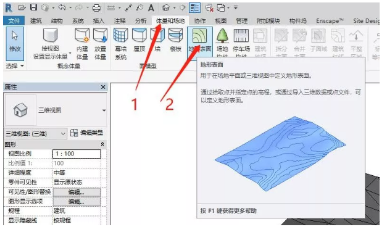
Task: Save the project using the floppy disk icon
Action: click(33, 7)
